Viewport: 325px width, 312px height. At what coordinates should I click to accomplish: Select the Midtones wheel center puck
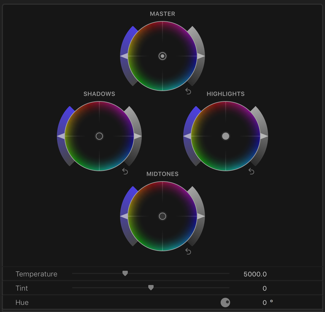(x=162, y=216)
